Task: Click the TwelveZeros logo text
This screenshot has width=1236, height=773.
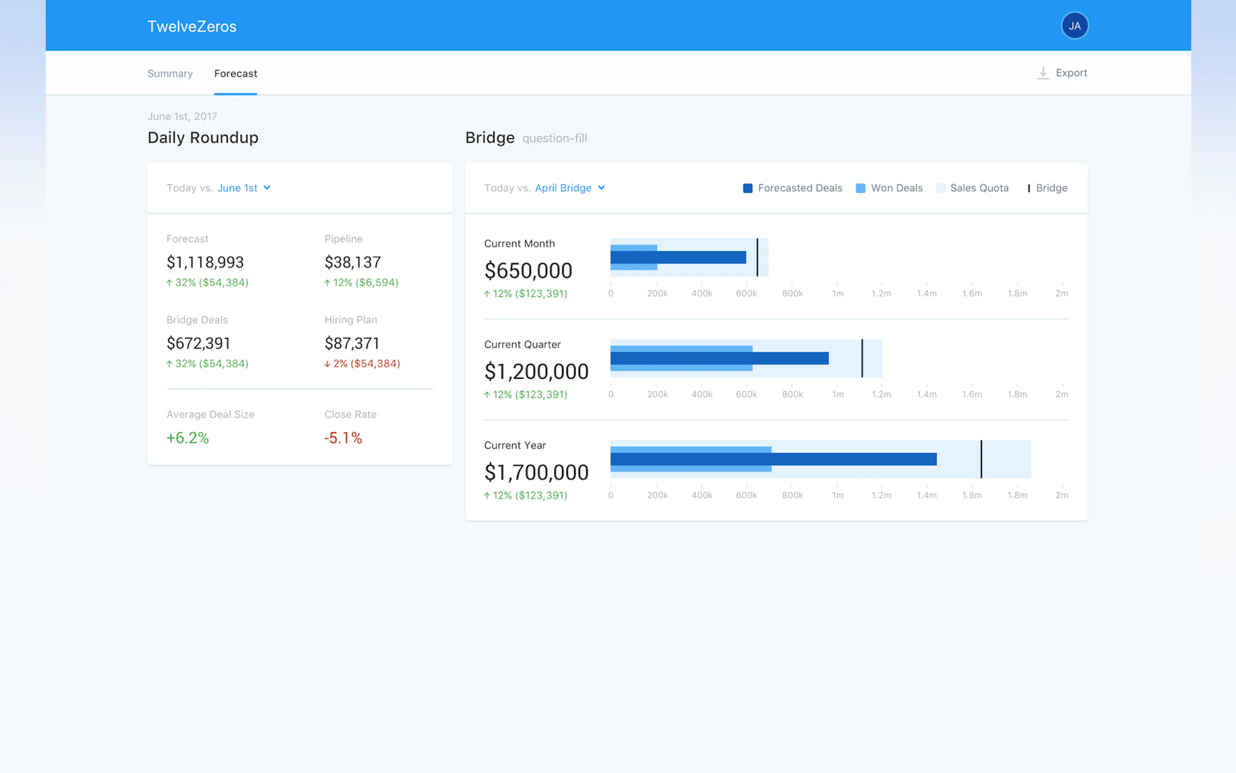Action: [x=192, y=27]
